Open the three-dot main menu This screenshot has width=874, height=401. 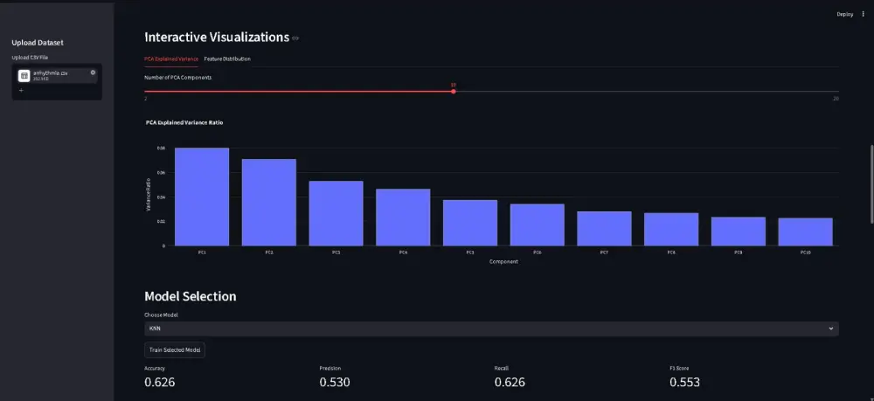[x=864, y=15]
